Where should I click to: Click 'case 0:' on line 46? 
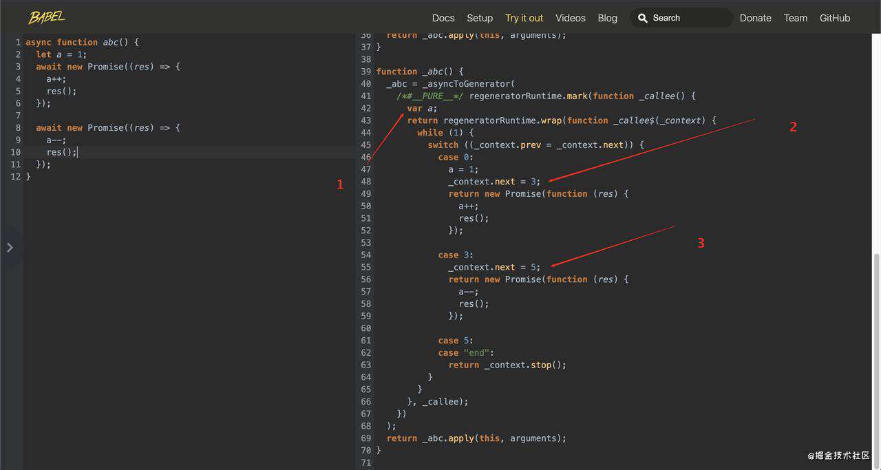(x=456, y=157)
